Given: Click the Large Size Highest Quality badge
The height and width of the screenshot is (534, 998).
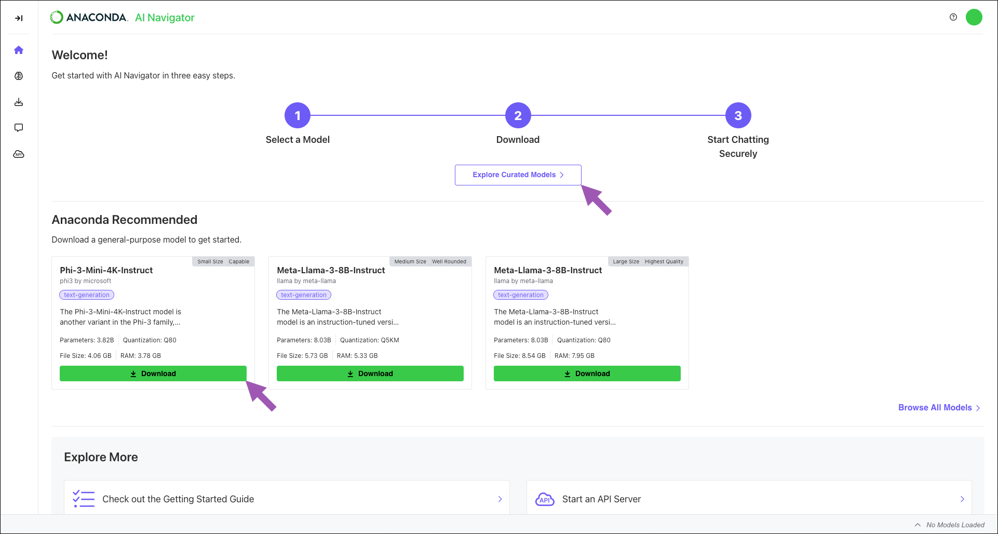Looking at the screenshot, I should point(648,261).
